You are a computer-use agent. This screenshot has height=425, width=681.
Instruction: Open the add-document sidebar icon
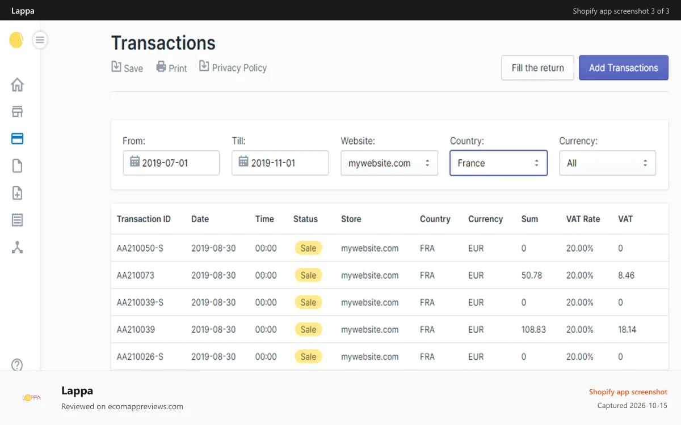point(18,193)
